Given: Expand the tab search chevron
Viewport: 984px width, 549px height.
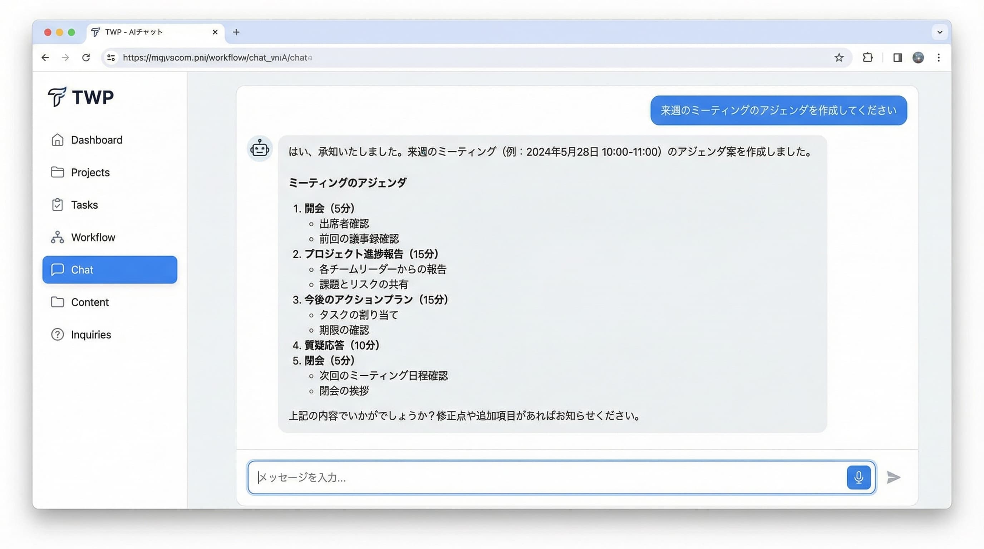Looking at the screenshot, I should (x=940, y=32).
